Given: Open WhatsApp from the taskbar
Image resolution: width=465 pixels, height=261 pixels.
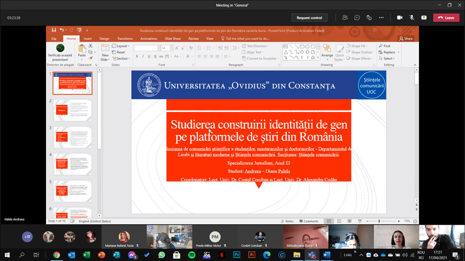Looking at the screenshot, I should click(161, 255).
